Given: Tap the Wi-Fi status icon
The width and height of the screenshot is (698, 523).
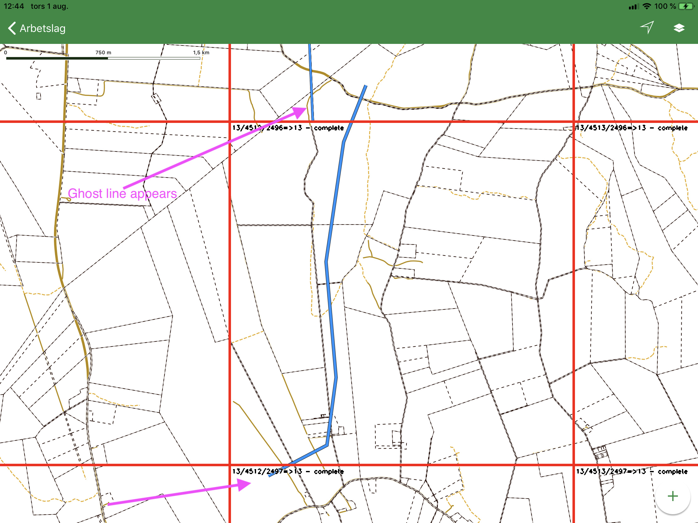Looking at the screenshot, I should 647,6.
